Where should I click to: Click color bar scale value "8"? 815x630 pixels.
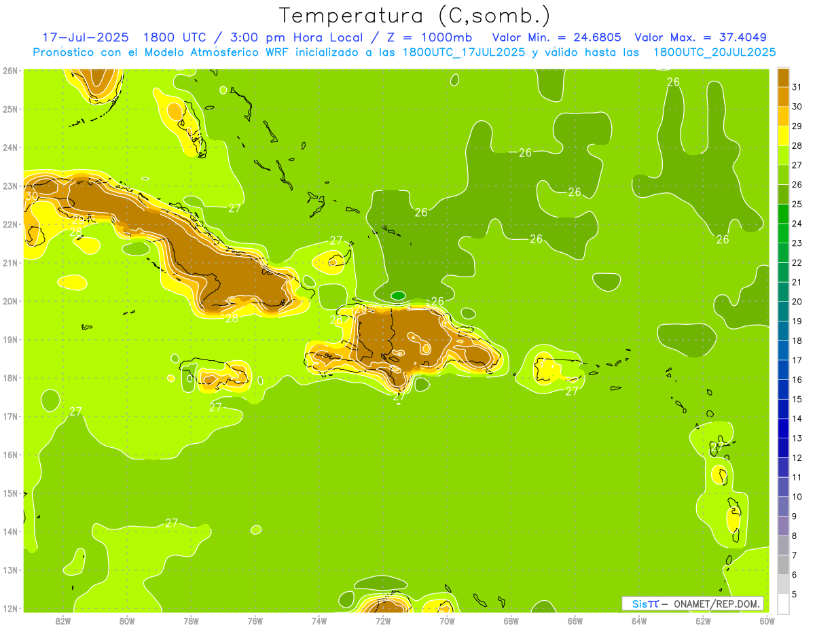(795, 536)
